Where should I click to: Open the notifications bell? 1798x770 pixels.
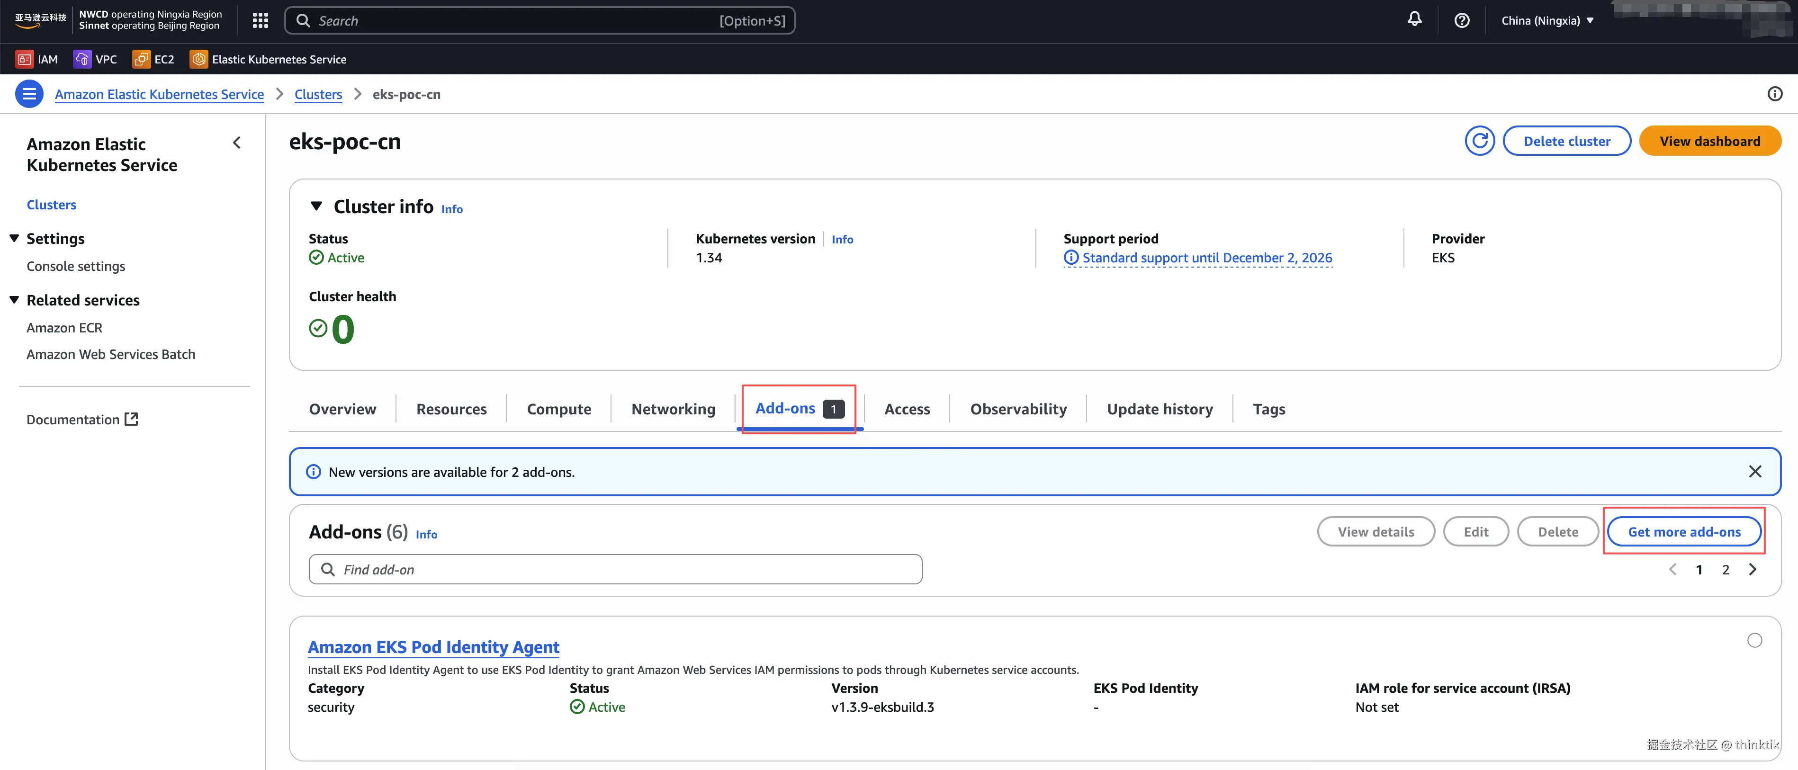click(x=1414, y=19)
